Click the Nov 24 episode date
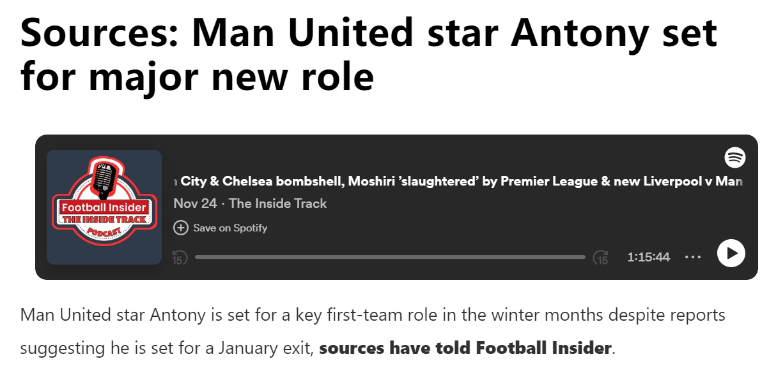The width and height of the screenshot is (769, 366). point(194,203)
